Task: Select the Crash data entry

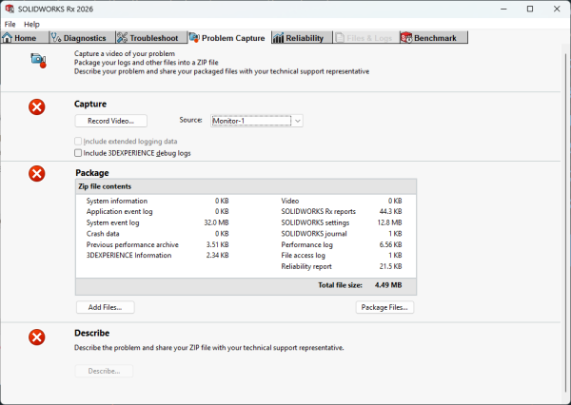Action: point(157,234)
